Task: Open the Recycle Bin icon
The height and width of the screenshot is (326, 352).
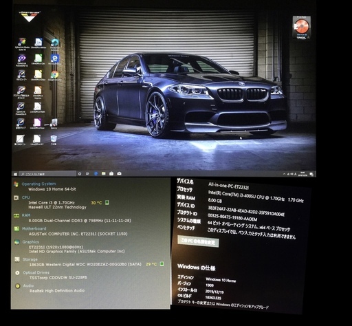Action: pyautogui.click(x=54, y=140)
